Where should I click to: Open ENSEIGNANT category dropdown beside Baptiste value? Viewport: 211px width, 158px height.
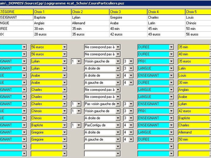pos(172,118)
